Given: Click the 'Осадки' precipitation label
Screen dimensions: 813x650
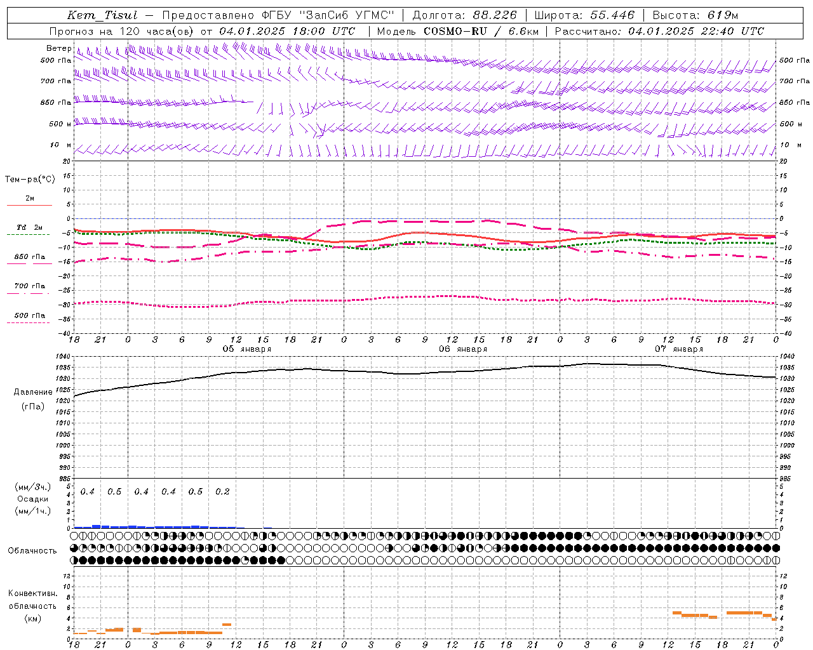Looking at the screenshot, I should [x=33, y=499].
